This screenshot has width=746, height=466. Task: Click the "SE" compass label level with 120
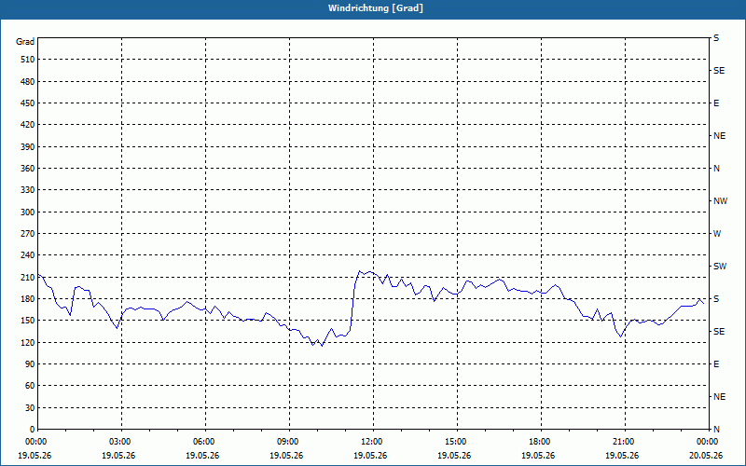tap(719, 332)
